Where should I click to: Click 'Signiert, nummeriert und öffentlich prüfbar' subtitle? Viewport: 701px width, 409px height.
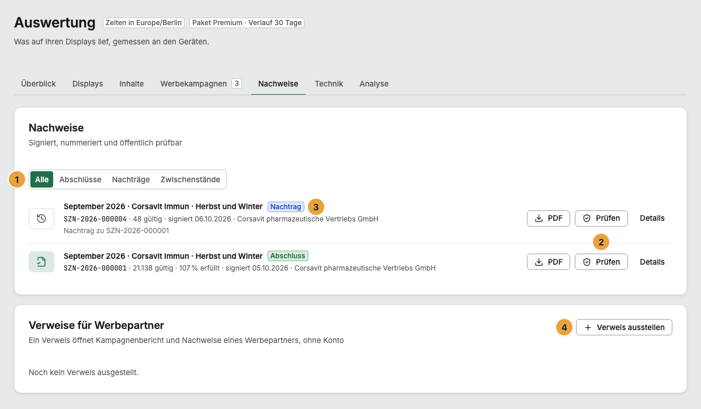click(x=105, y=143)
